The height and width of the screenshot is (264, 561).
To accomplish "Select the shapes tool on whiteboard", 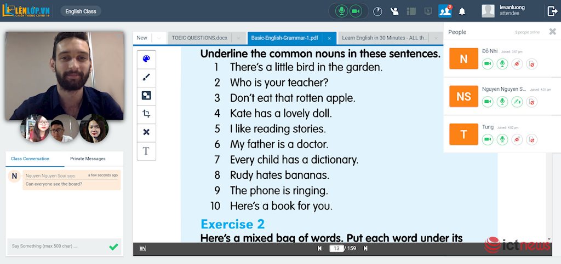I will 146,96.
